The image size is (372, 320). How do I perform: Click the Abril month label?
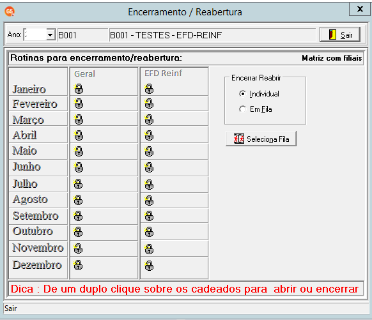click(x=25, y=135)
